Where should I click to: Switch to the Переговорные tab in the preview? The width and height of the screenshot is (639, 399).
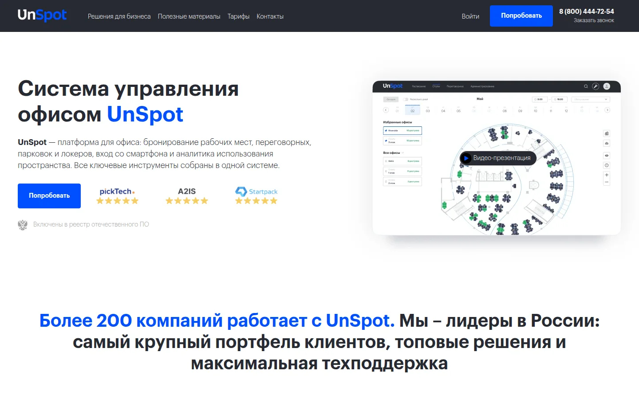(455, 86)
